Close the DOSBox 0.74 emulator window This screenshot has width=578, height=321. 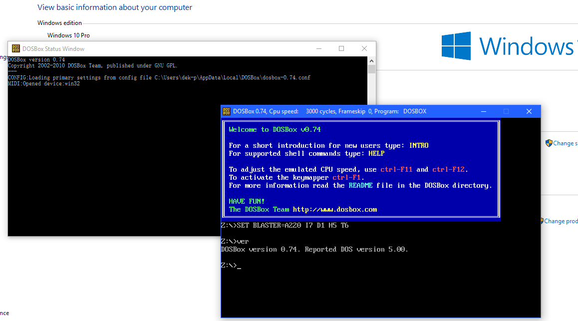pyautogui.click(x=529, y=111)
